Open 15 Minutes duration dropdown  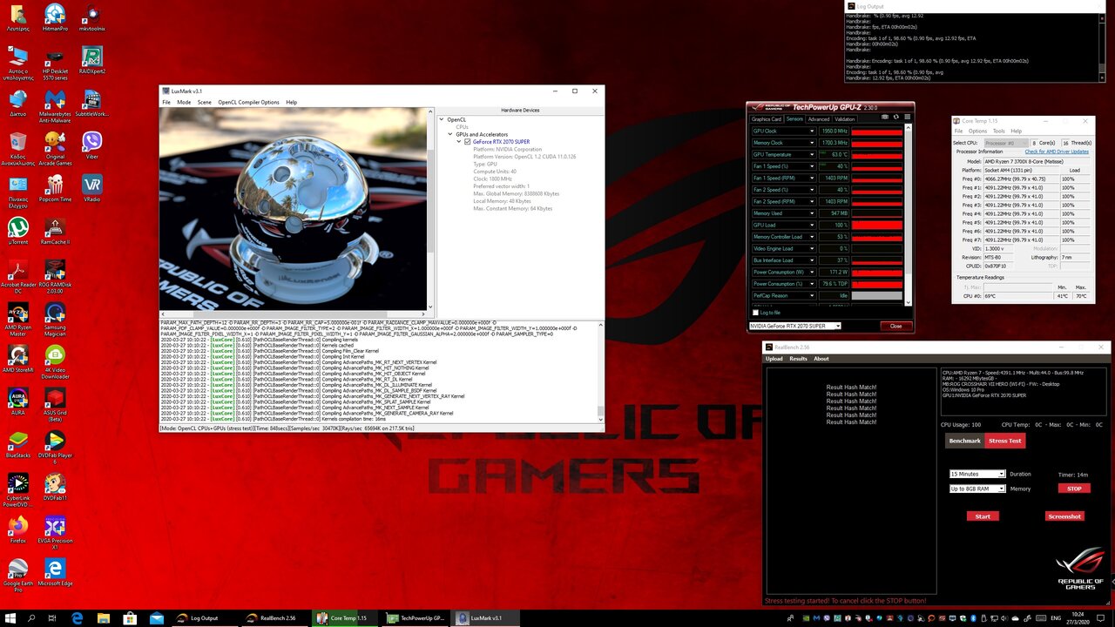click(x=977, y=474)
